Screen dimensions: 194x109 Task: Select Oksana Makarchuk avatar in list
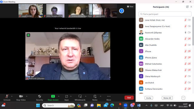tap(141, 70)
